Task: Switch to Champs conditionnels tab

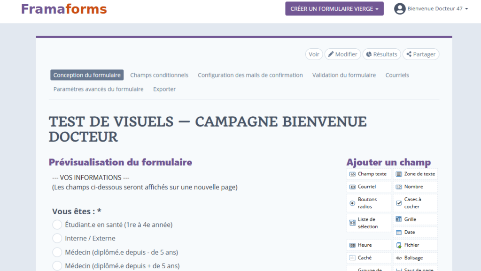Action: [x=159, y=75]
